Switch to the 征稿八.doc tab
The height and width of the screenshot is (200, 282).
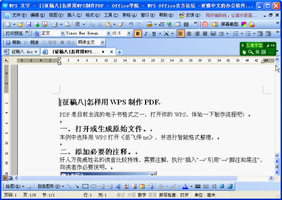point(20,52)
